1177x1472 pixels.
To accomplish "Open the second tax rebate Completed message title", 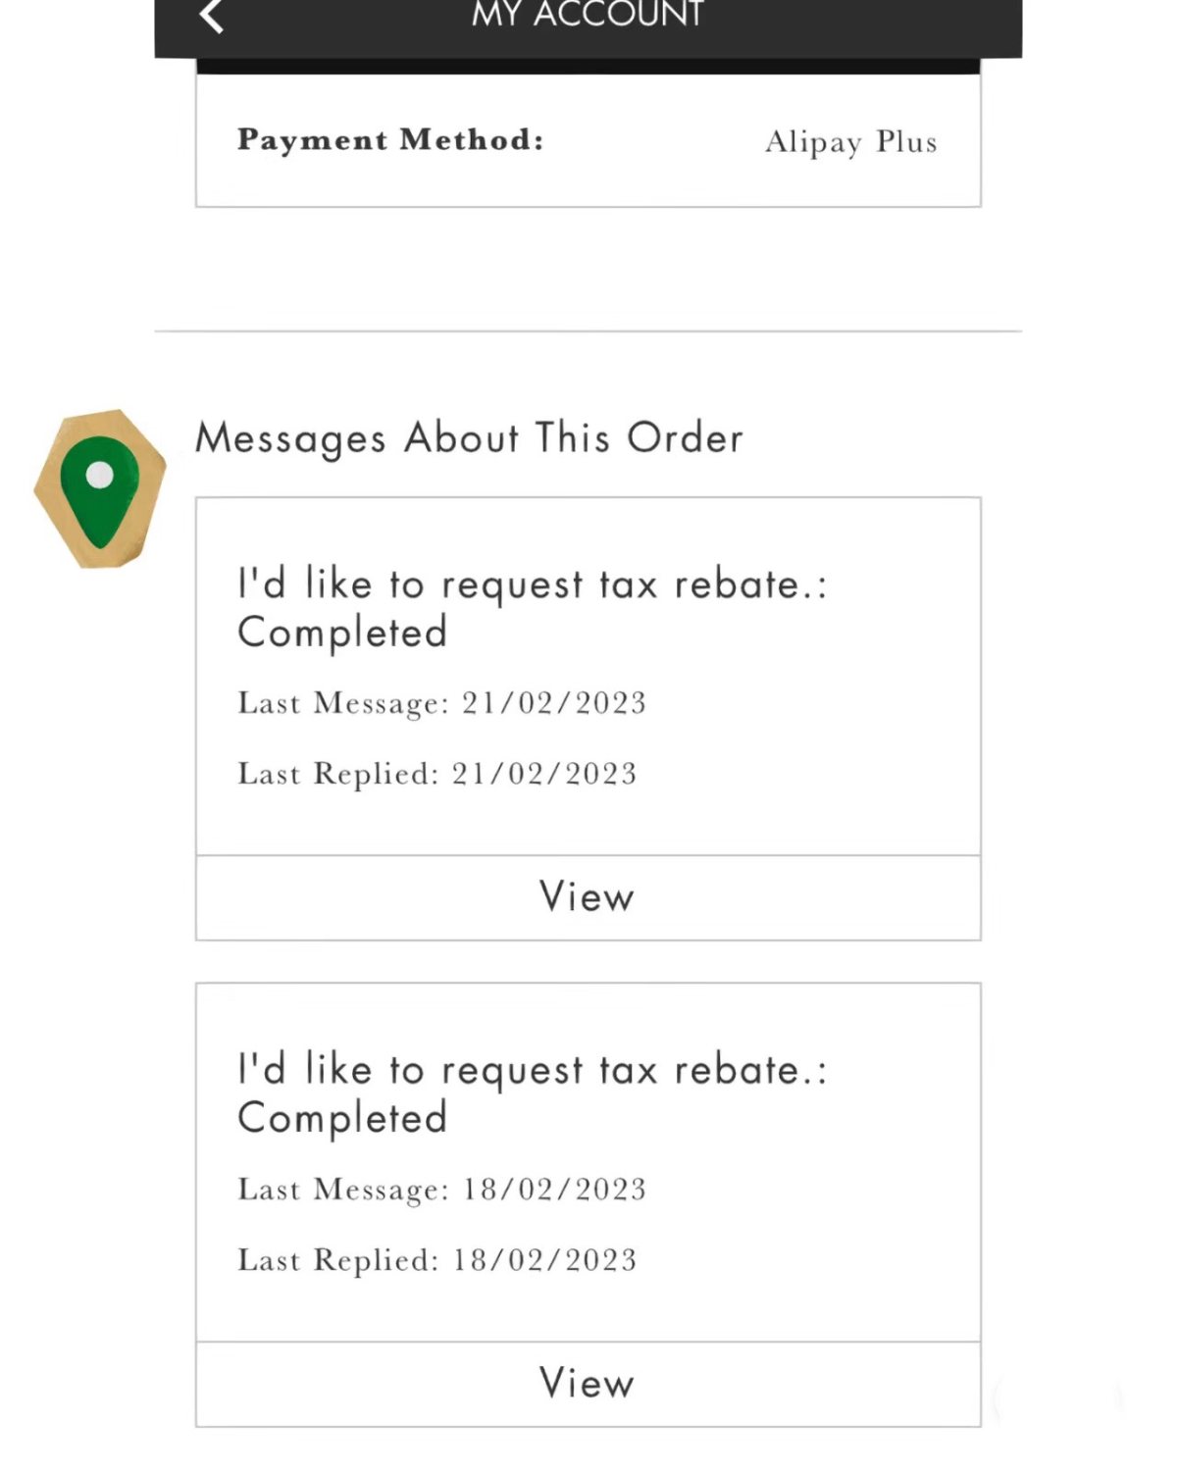I will (x=533, y=1093).
